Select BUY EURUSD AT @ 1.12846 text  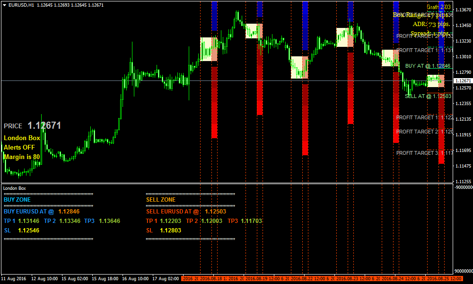pyautogui.click(x=42, y=212)
